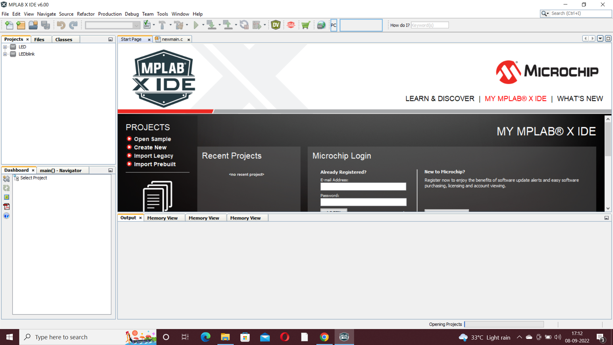Open the Search options dropdown magnifier
613x345 pixels.
coord(545,13)
